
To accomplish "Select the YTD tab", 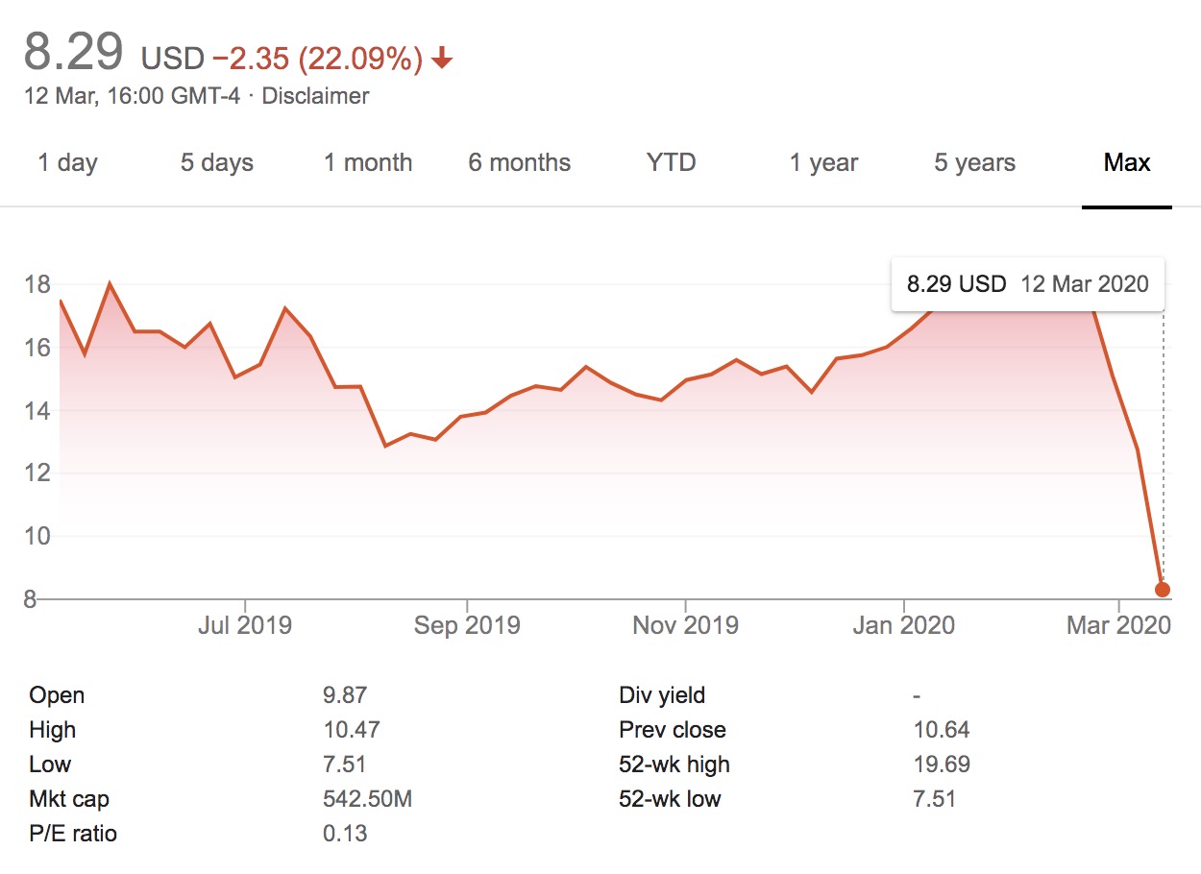I will [671, 163].
